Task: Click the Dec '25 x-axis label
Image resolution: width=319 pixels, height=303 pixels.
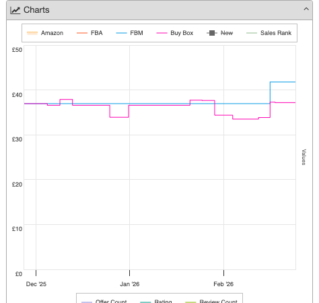Action: (36, 284)
